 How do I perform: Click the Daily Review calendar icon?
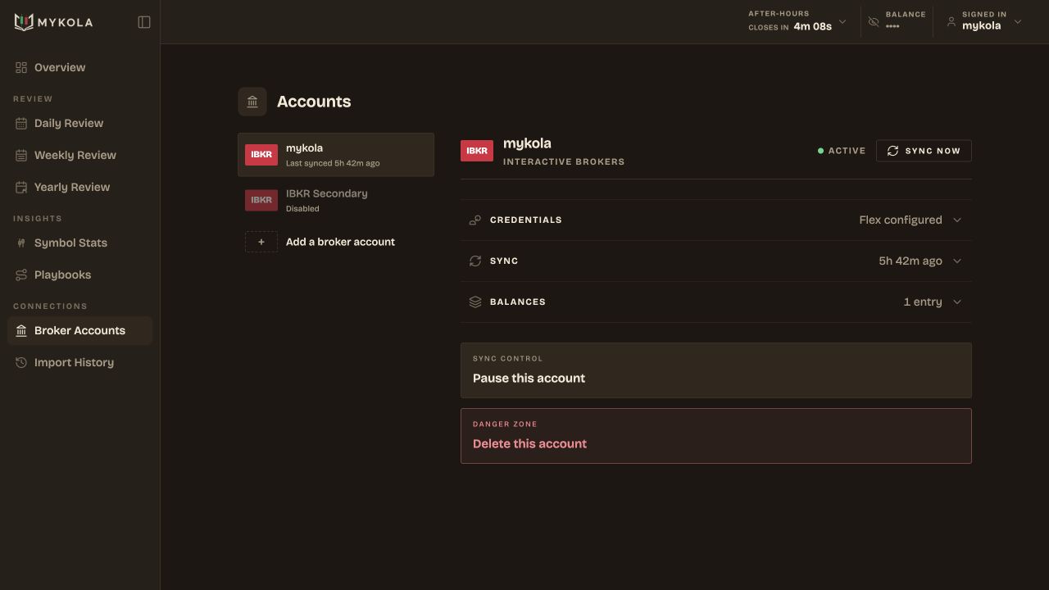[21, 123]
